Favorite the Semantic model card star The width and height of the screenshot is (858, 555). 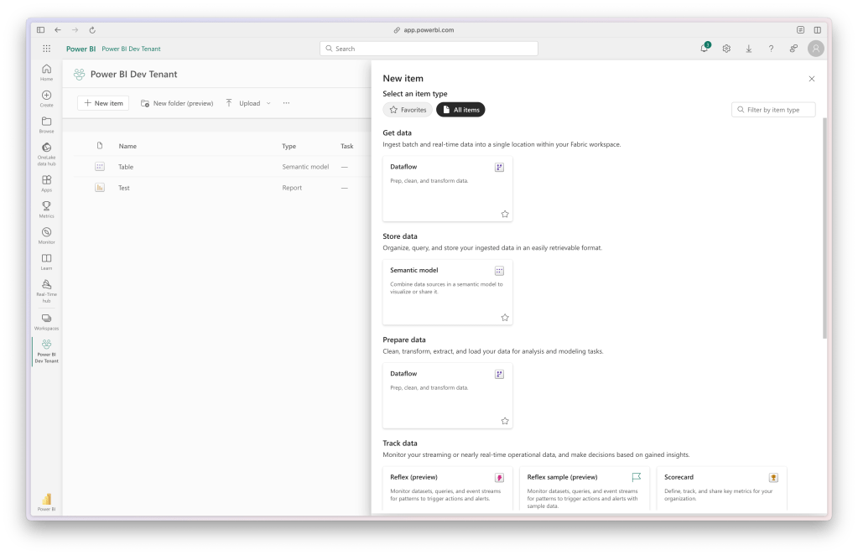(505, 318)
